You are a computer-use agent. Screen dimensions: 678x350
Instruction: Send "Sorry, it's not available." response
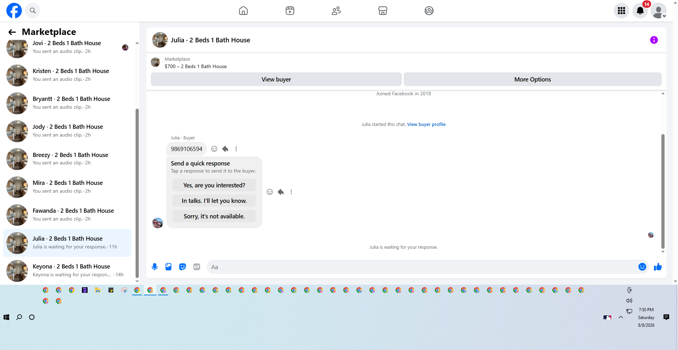214,216
